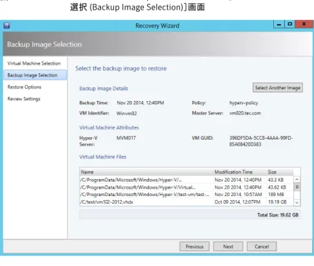
Task: Select file row ending with Hyper-V/...
Action: coord(186,180)
